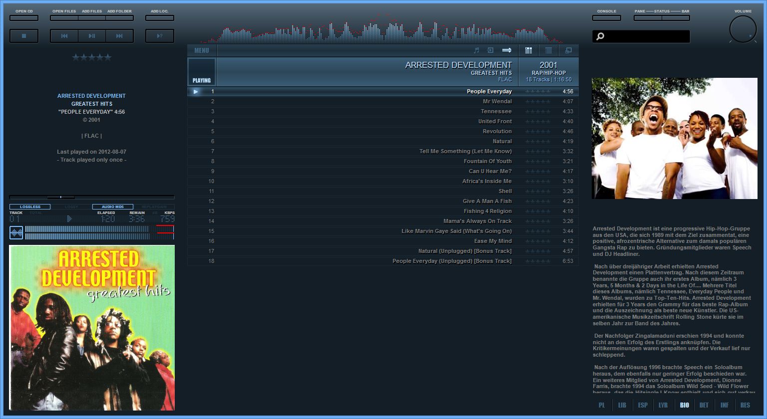Toggle the button under the PANE label
767x419 pixels.
coord(648,18)
